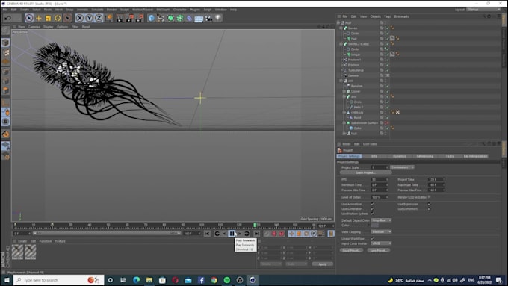This screenshot has width=508, height=286.
Task: Click the Camera object icon
Action: coord(208,19)
